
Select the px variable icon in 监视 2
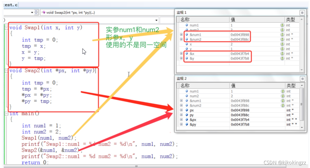pyautogui.click(x=187, y=110)
